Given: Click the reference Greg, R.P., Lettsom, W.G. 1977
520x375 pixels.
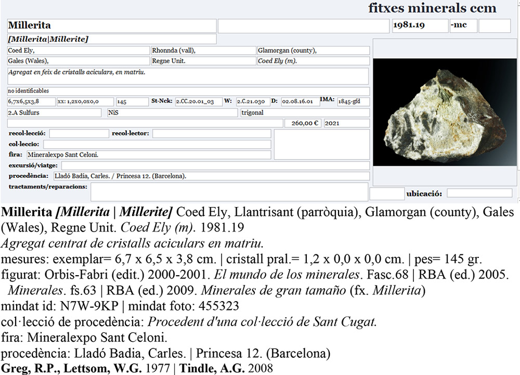Looking at the screenshot, I should click(86, 368).
